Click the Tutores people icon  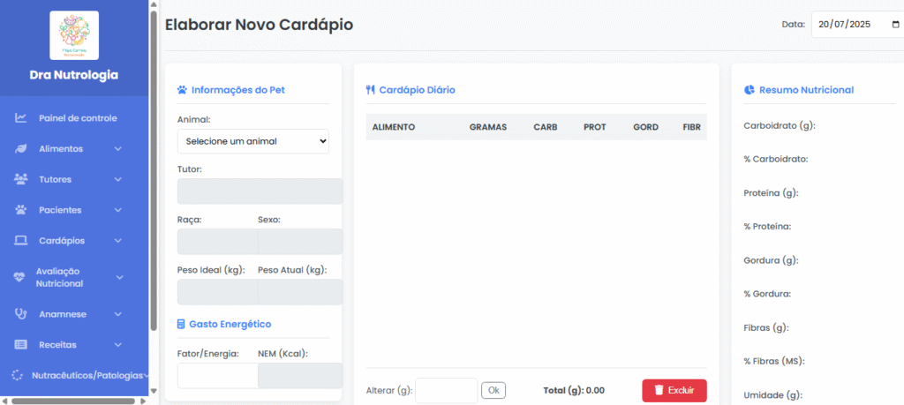(21, 179)
